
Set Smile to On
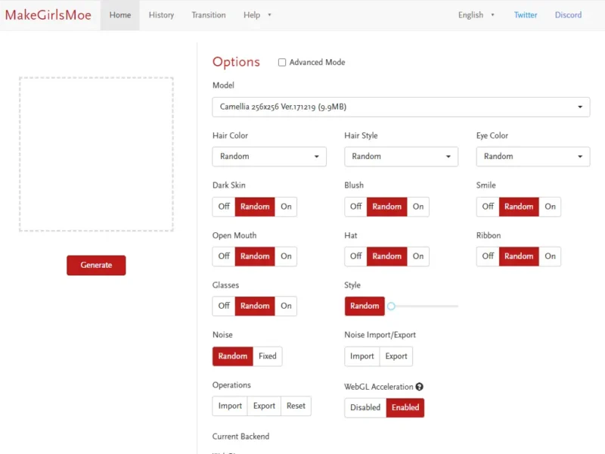[550, 207]
